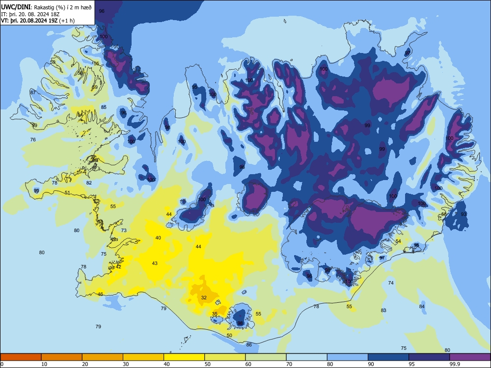Click the legend tick label 90
The width and height of the screenshot is (491, 368).
(x=371, y=364)
